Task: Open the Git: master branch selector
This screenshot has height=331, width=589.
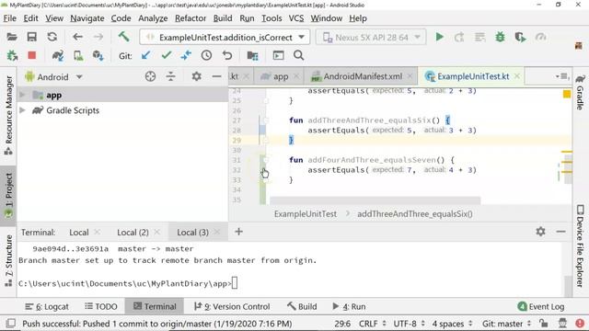Action: pyautogui.click(x=506, y=324)
